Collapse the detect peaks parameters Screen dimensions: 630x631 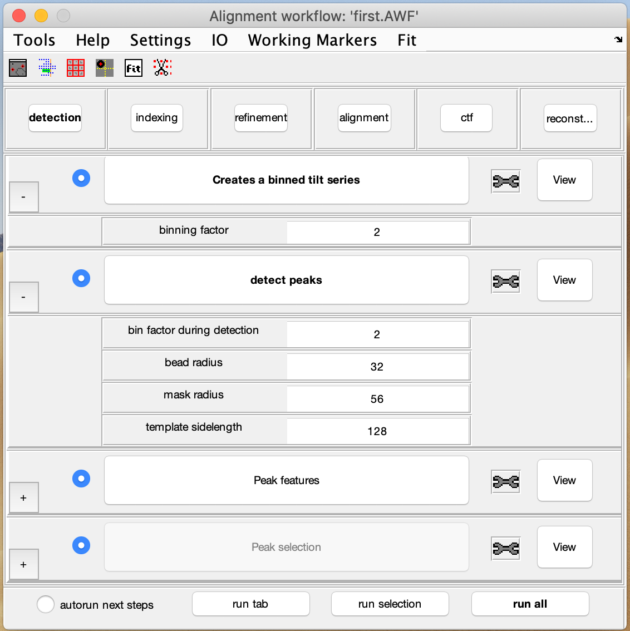23,297
